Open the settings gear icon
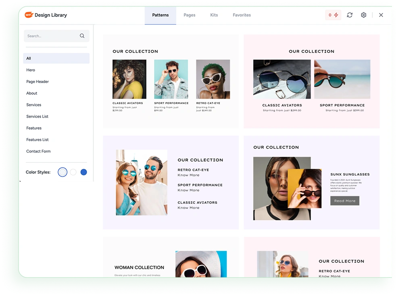This screenshot has height=296, width=398. tap(364, 15)
